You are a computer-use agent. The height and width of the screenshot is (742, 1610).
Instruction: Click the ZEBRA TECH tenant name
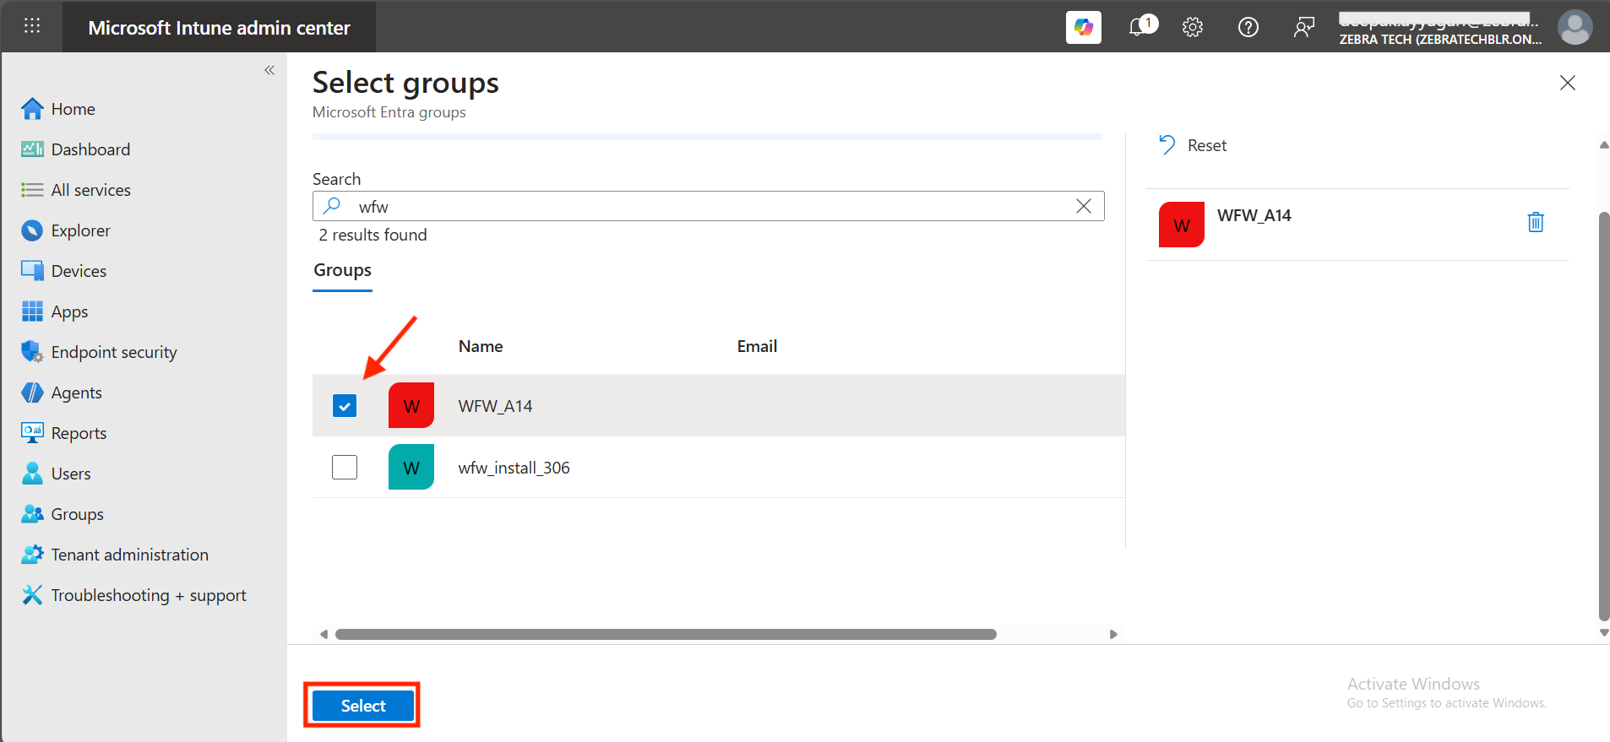click(x=1440, y=40)
